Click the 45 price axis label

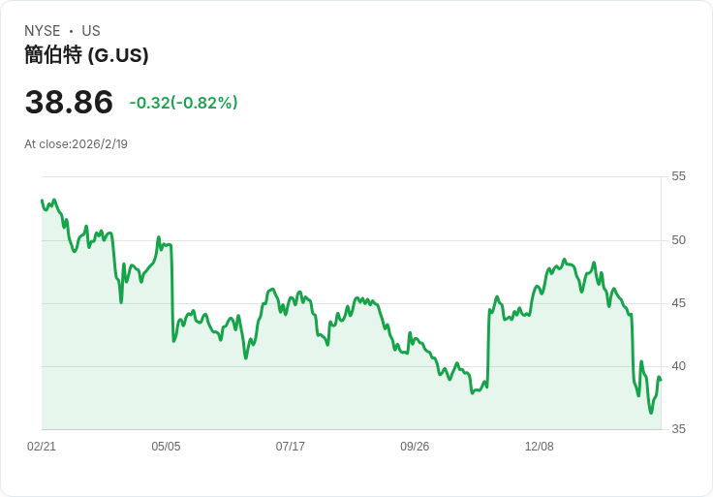[678, 303]
